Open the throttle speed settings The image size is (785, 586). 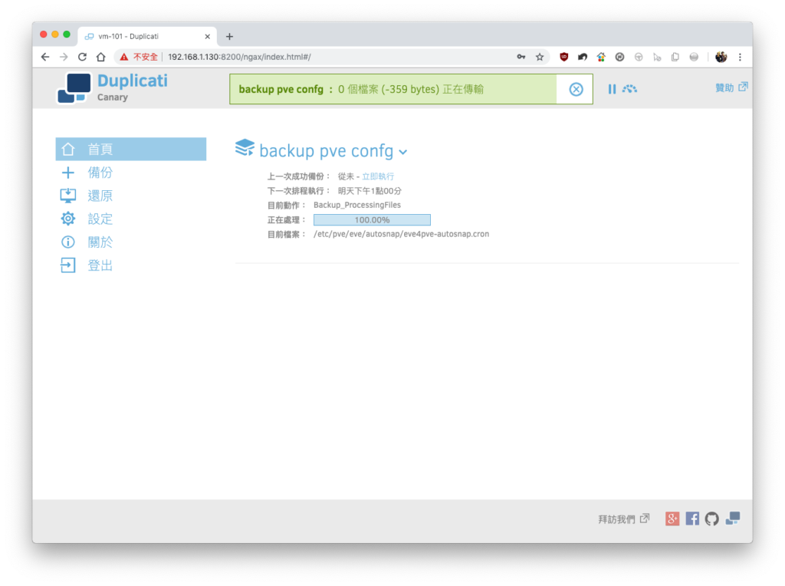(x=630, y=89)
